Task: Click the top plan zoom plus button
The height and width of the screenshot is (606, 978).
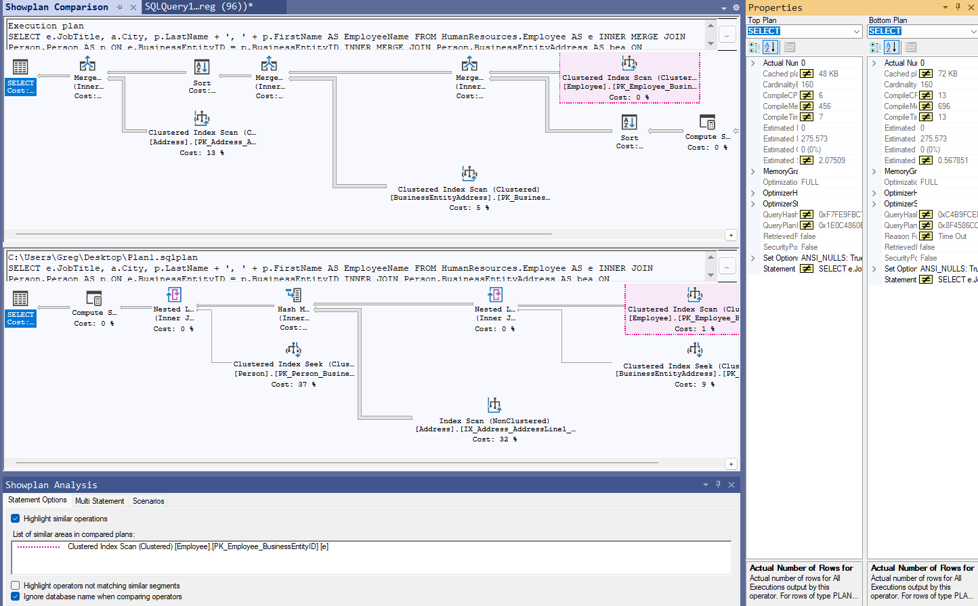Action: click(x=731, y=235)
